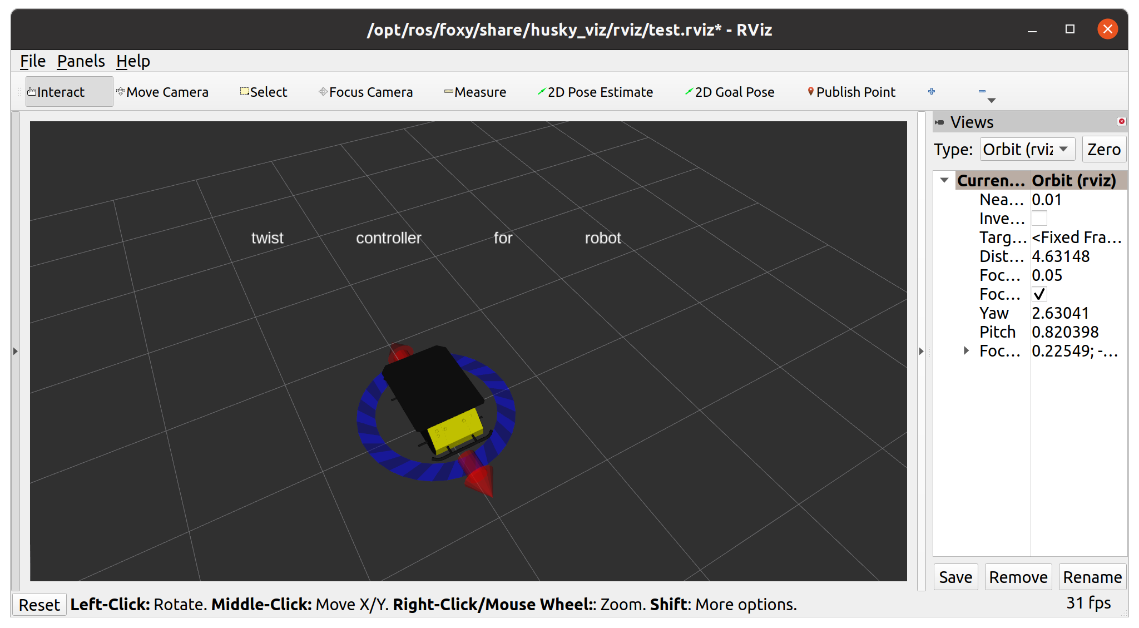Open the Help menu
The height and width of the screenshot is (628, 1139).
tap(133, 61)
